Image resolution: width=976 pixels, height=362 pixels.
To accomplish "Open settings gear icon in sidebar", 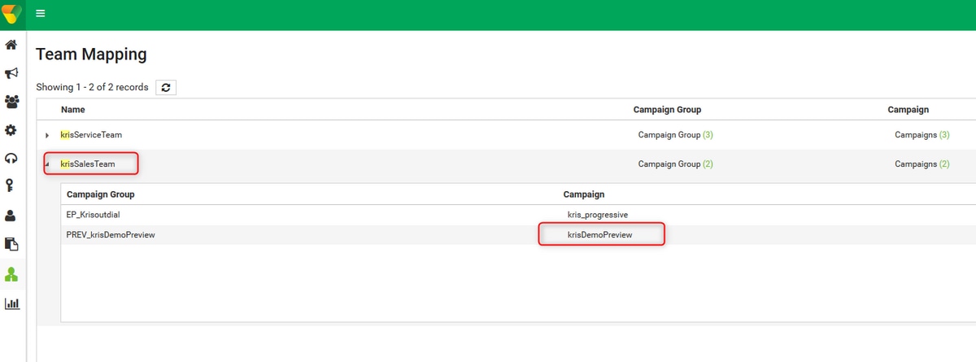I will tap(11, 130).
